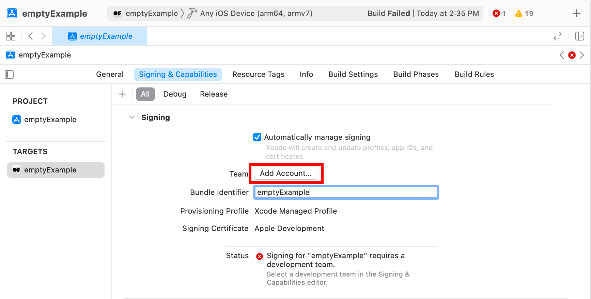Click Xcode Managed Profile value
Image resolution: width=591 pixels, height=299 pixels.
coord(296,211)
